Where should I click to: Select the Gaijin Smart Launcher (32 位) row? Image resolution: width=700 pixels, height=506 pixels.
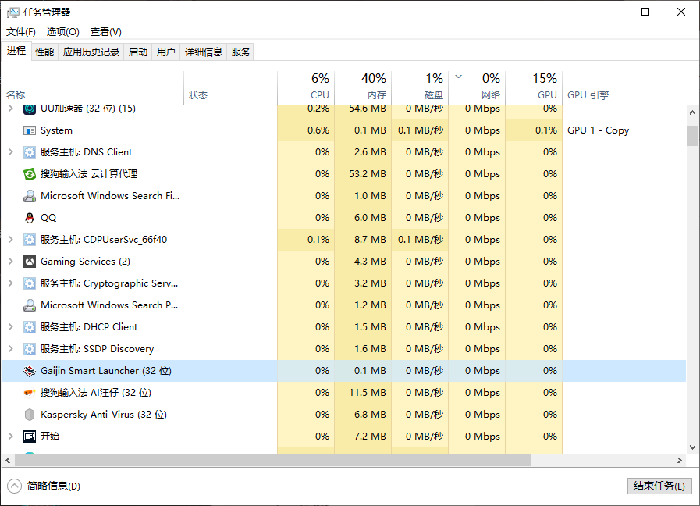[x=343, y=371]
